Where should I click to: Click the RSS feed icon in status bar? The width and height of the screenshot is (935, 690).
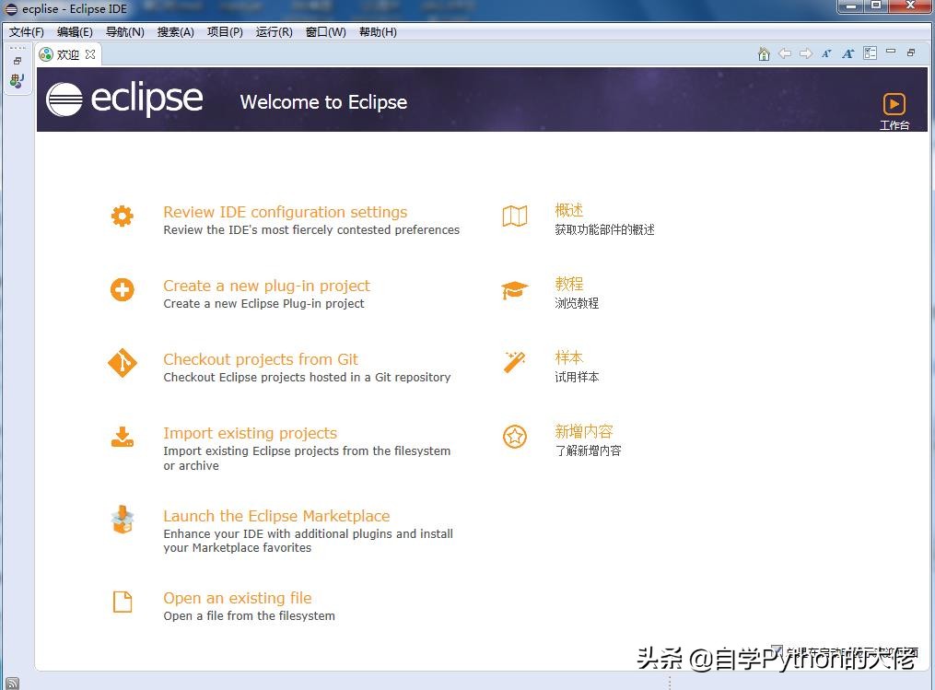[x=13, y=684]
